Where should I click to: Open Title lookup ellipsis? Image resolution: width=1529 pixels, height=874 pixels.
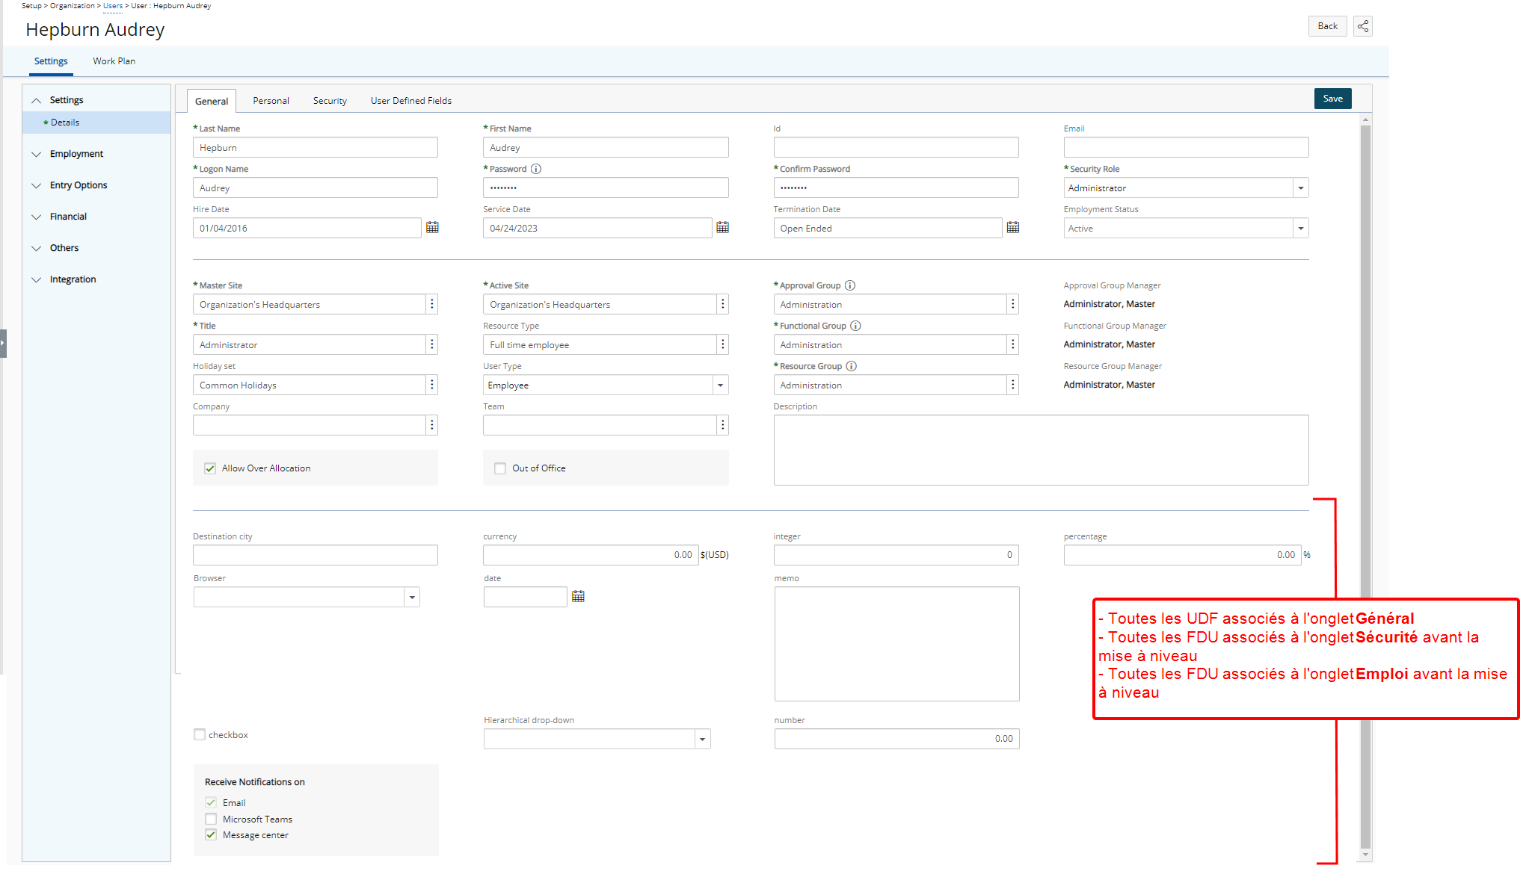point(432,344)
